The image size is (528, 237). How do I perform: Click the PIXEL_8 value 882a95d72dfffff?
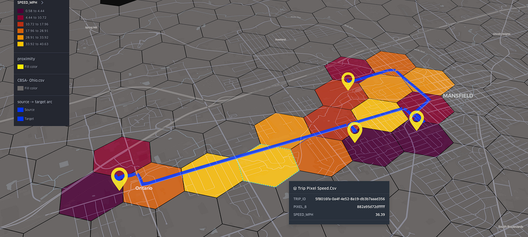371,207
